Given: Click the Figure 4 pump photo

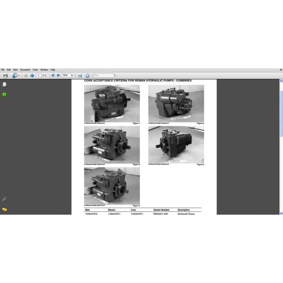Looking at the screenshot, I should [176, 103].
